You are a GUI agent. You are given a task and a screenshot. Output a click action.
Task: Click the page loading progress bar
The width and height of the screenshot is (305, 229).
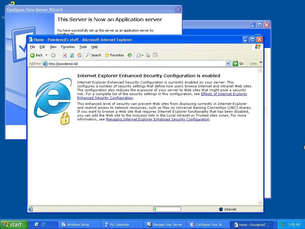coord(167,209)
